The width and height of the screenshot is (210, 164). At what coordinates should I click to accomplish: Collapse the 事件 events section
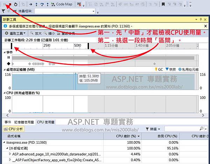coord(5,52)
